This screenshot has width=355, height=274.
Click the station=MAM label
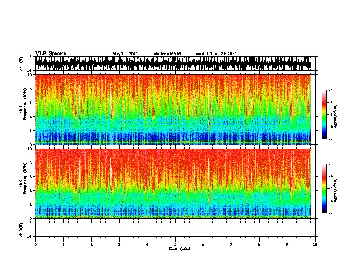[167, 54]
